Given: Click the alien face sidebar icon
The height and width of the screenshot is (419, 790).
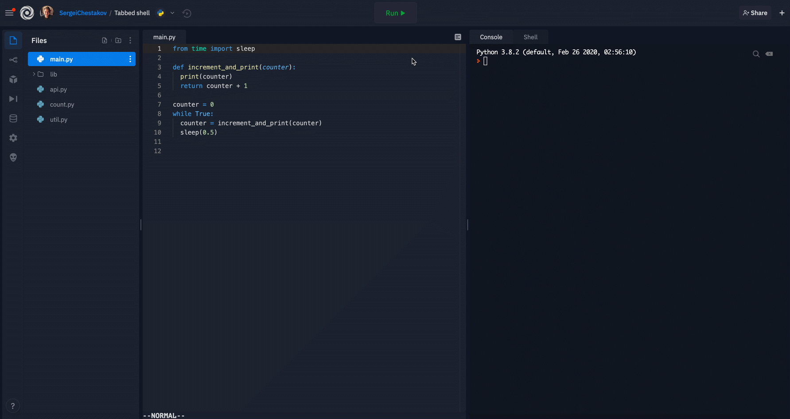Looking at the screenshot, I should pyautogui.click(x=13, y=157).
